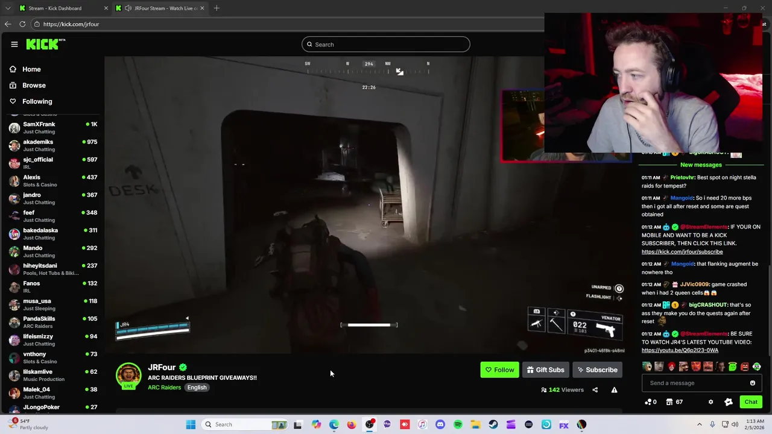Open the kick.com/jrfour/subscribe link in chat
The height and width of the screenshot is (434, 772).
point(682,251)
